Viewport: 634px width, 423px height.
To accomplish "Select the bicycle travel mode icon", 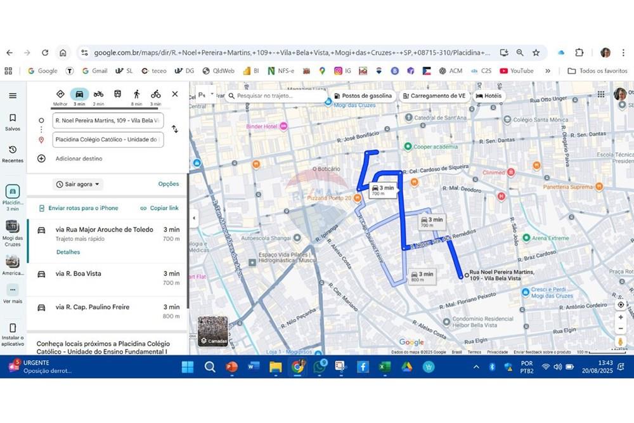I will 155,94.
